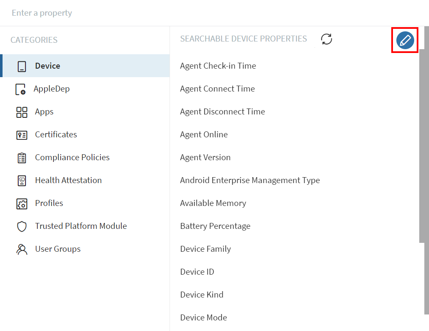Click the Device category phone icon

coord(22,66)
